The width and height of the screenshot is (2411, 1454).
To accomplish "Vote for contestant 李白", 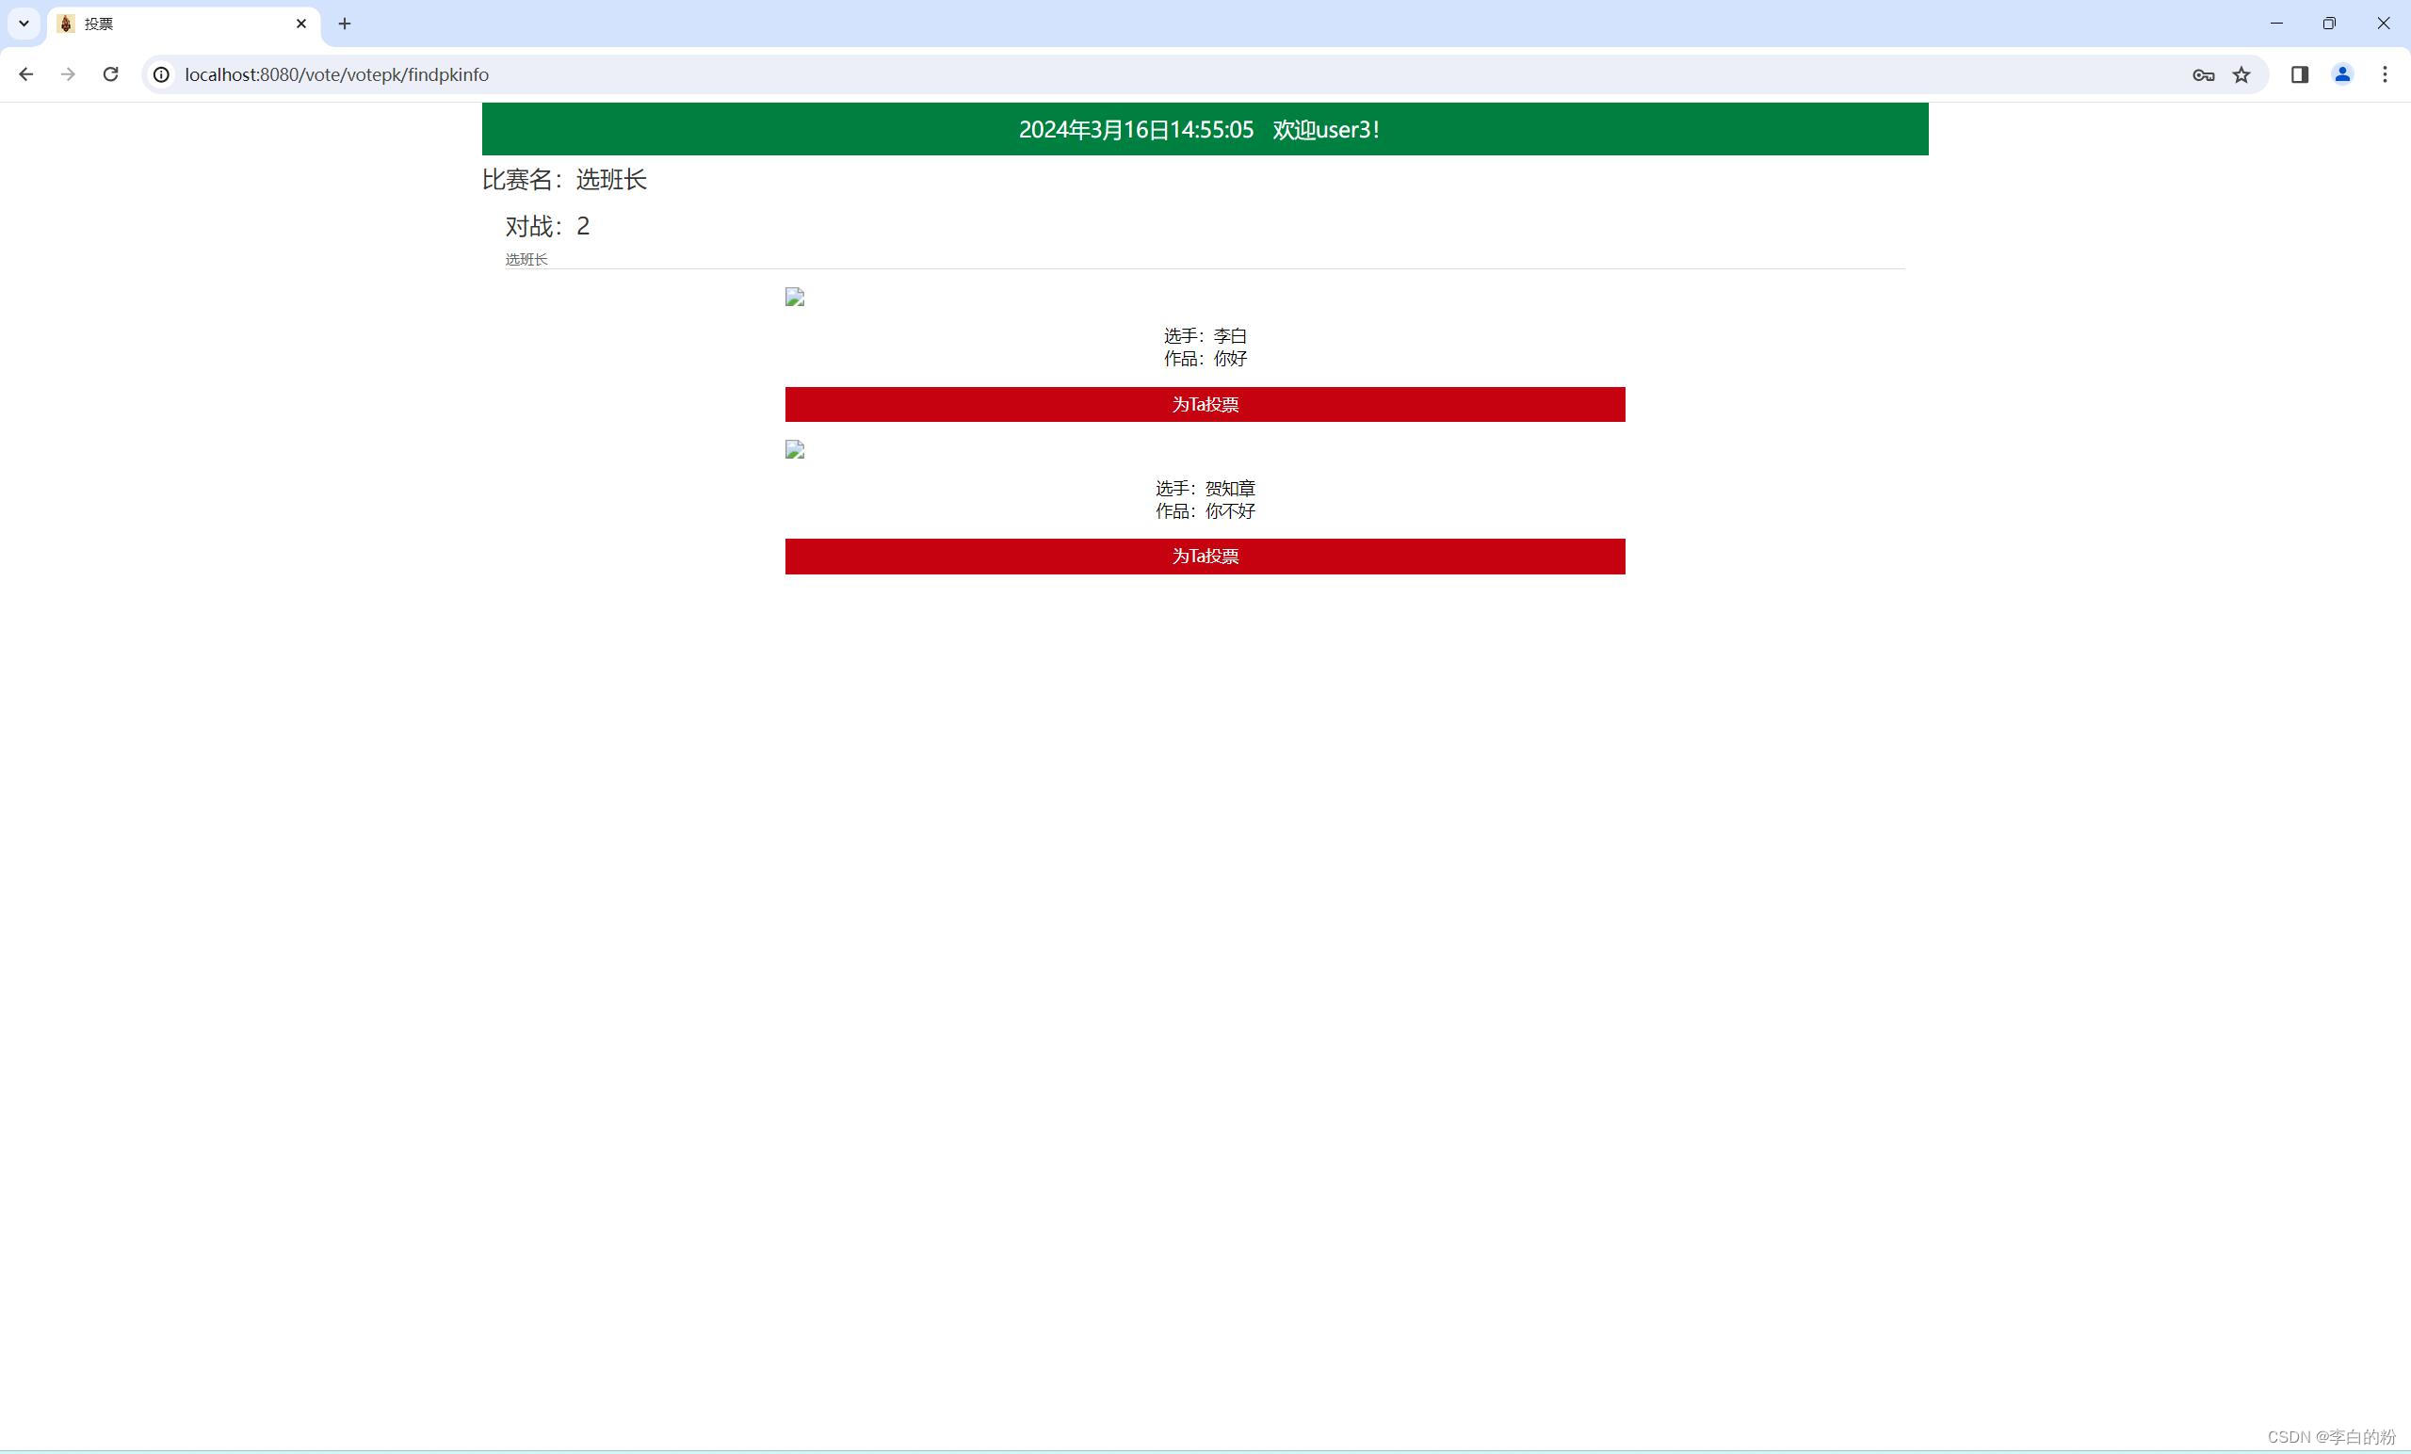I will (1205, 404).
